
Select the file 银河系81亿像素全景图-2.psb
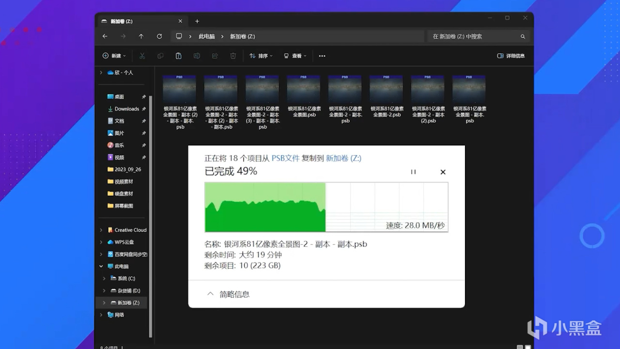[x=387, y=96]
